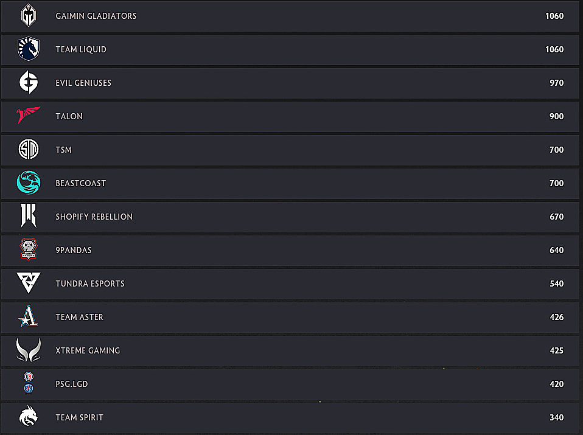This screenshot has height=435, width=583.
Task: Click the Tundra Esports triangle logo
Action: (29, 284)
